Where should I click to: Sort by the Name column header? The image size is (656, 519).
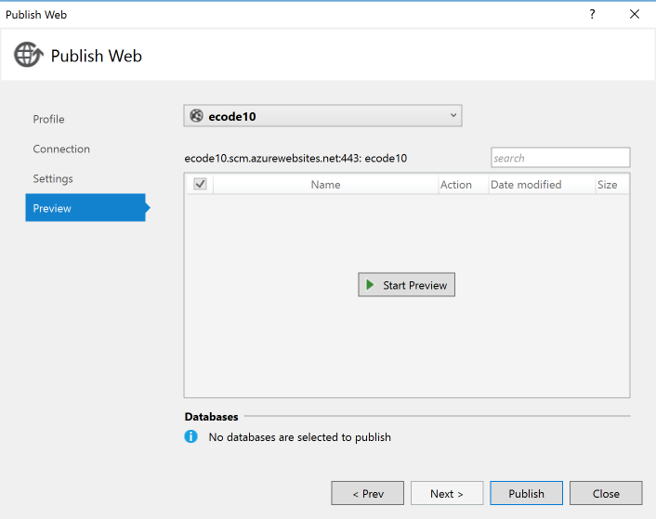(x=325, y=185)
